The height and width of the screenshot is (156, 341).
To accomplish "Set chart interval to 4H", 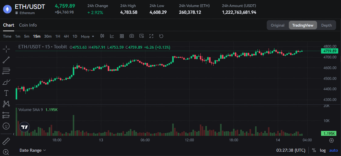I will [x=66, y=36].
